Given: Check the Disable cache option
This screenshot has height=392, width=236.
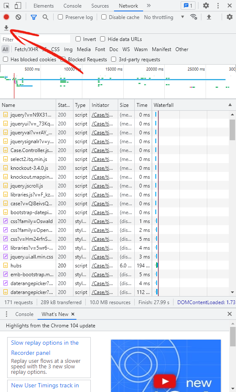Looking at the screenshot, I should 104,17.
